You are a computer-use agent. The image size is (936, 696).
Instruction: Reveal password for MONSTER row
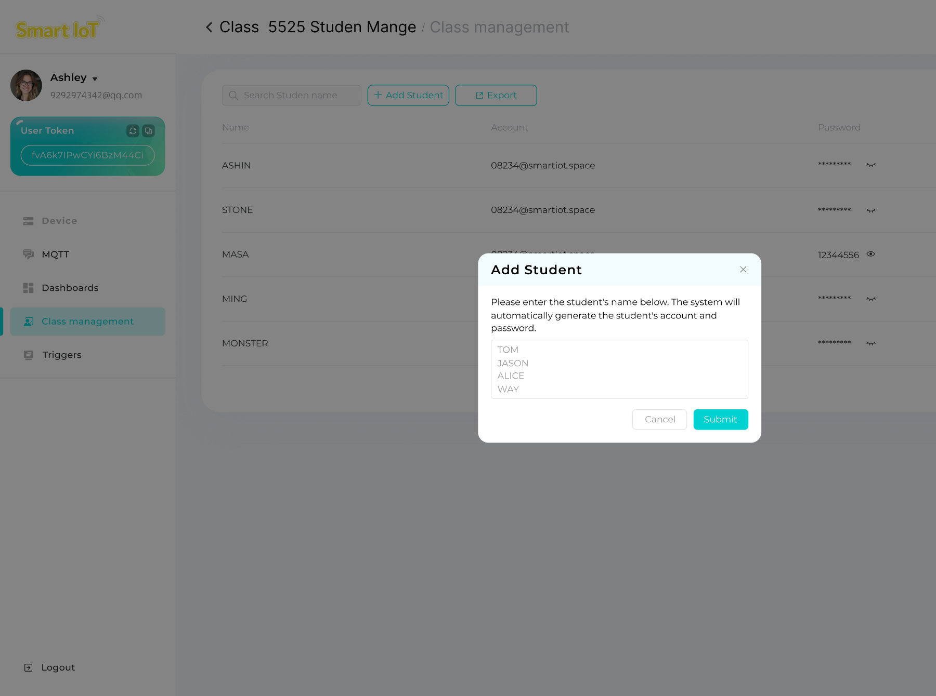click(x=871, y=343)
